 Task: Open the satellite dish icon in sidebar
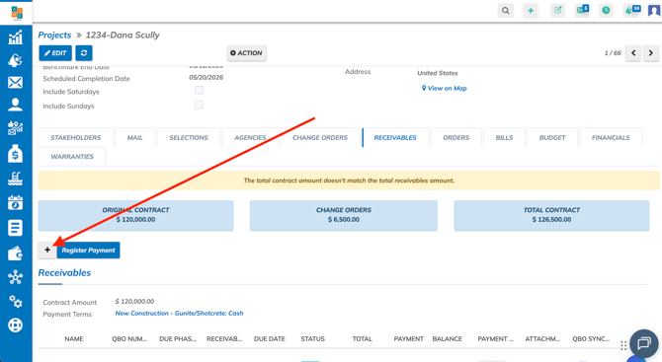tap(15, 60)
